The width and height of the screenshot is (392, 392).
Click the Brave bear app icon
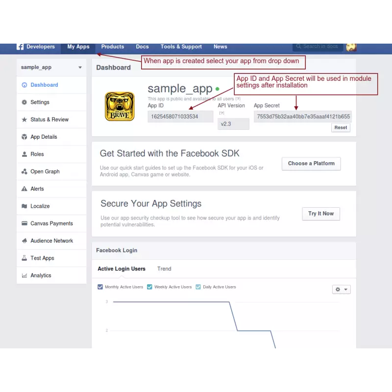[x=120, y=106]
